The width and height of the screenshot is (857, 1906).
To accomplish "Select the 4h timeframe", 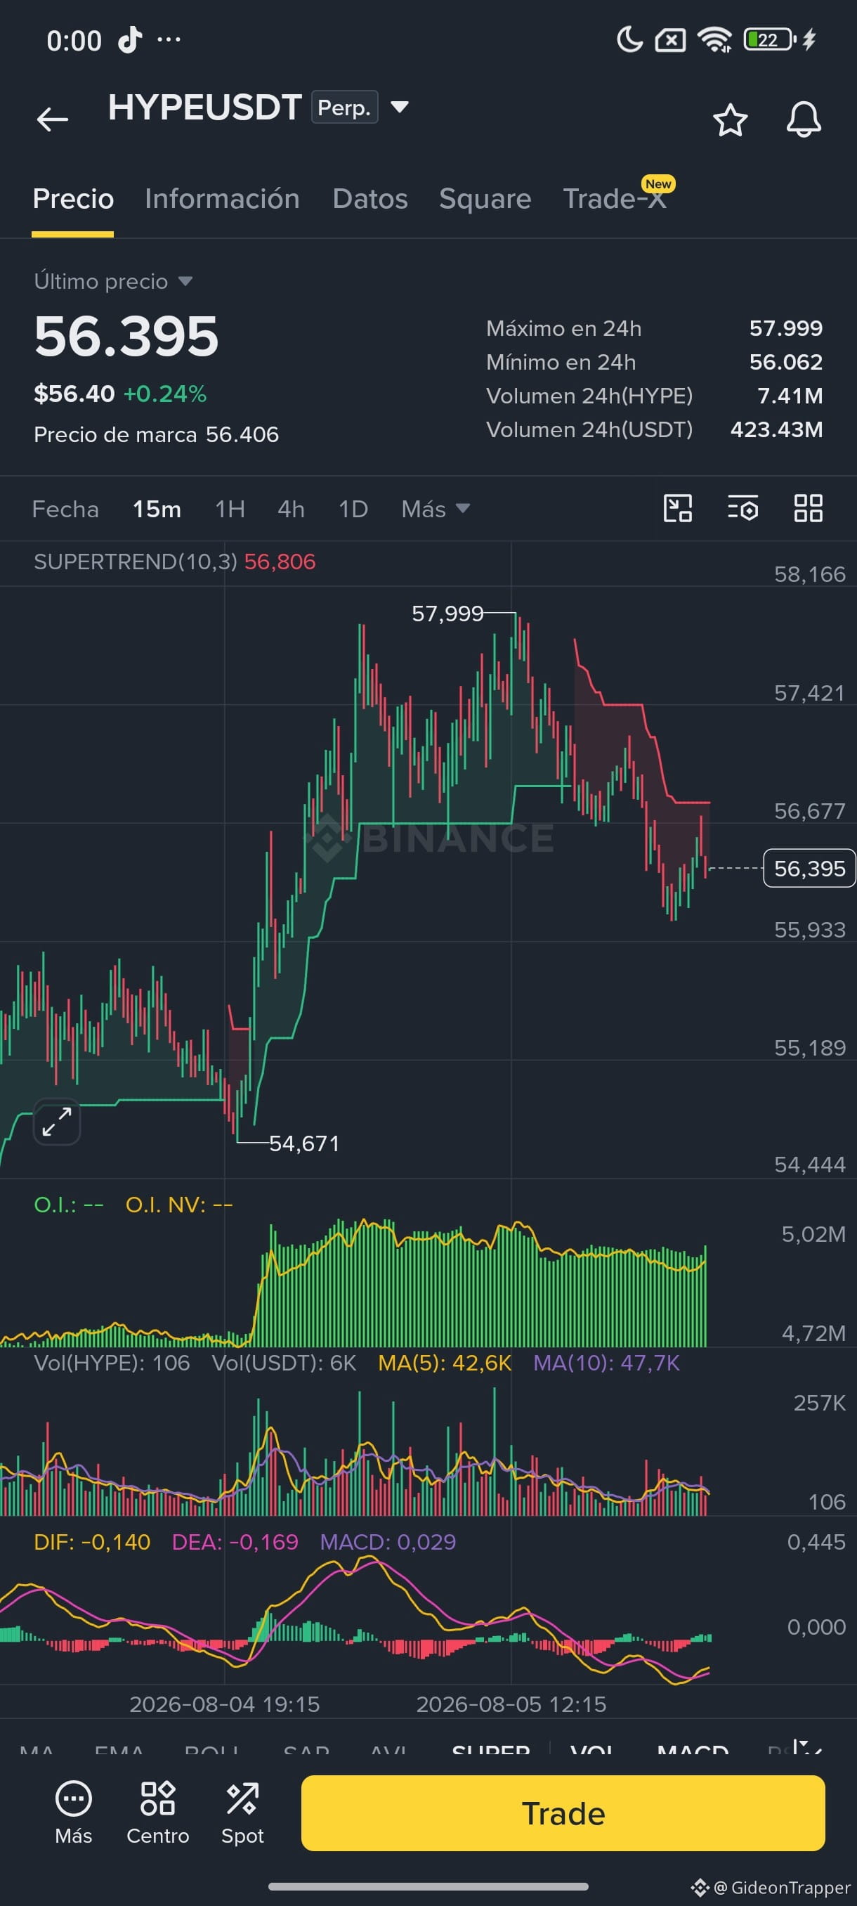I will pos(291,509).
